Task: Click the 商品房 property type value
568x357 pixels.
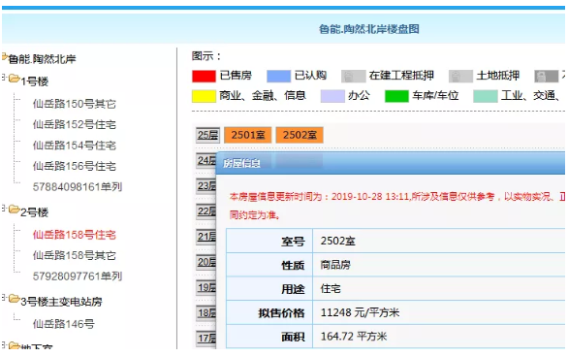Action: point(335,265)
